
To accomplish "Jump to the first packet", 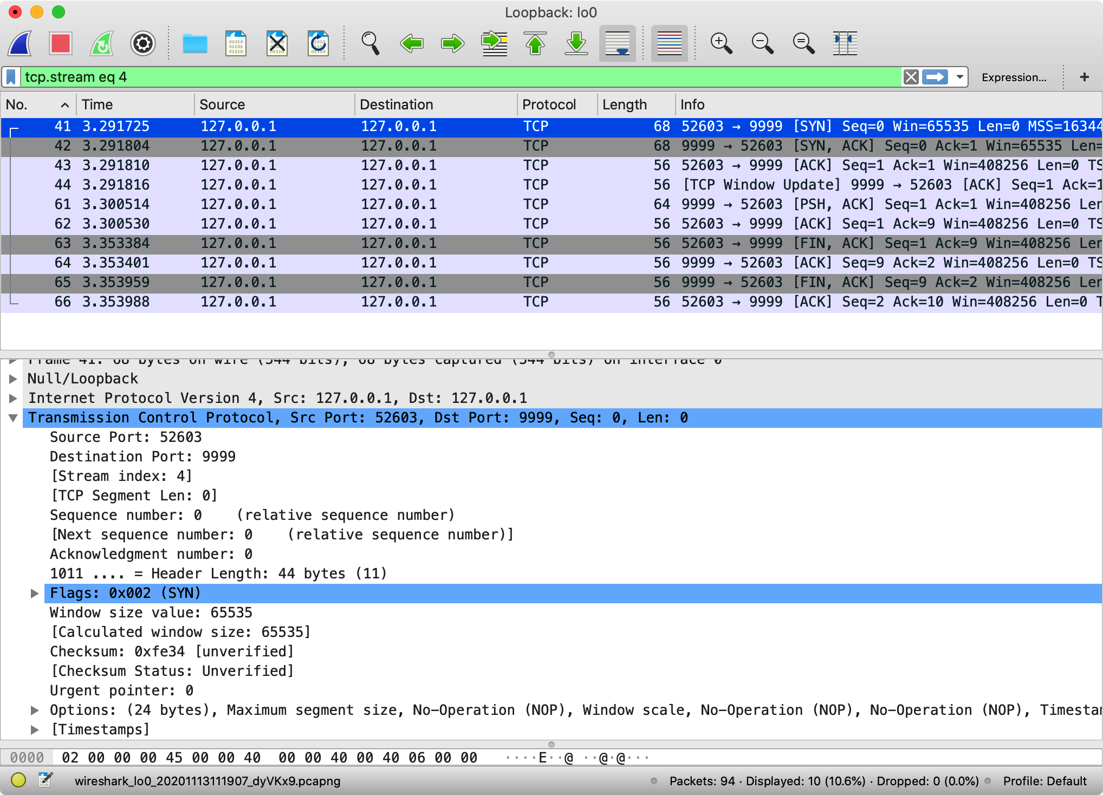I will coord(535,43).
